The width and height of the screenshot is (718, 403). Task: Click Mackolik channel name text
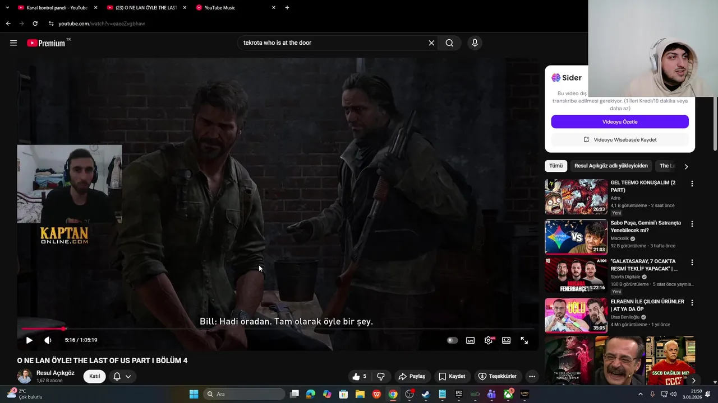click(620, 238)
